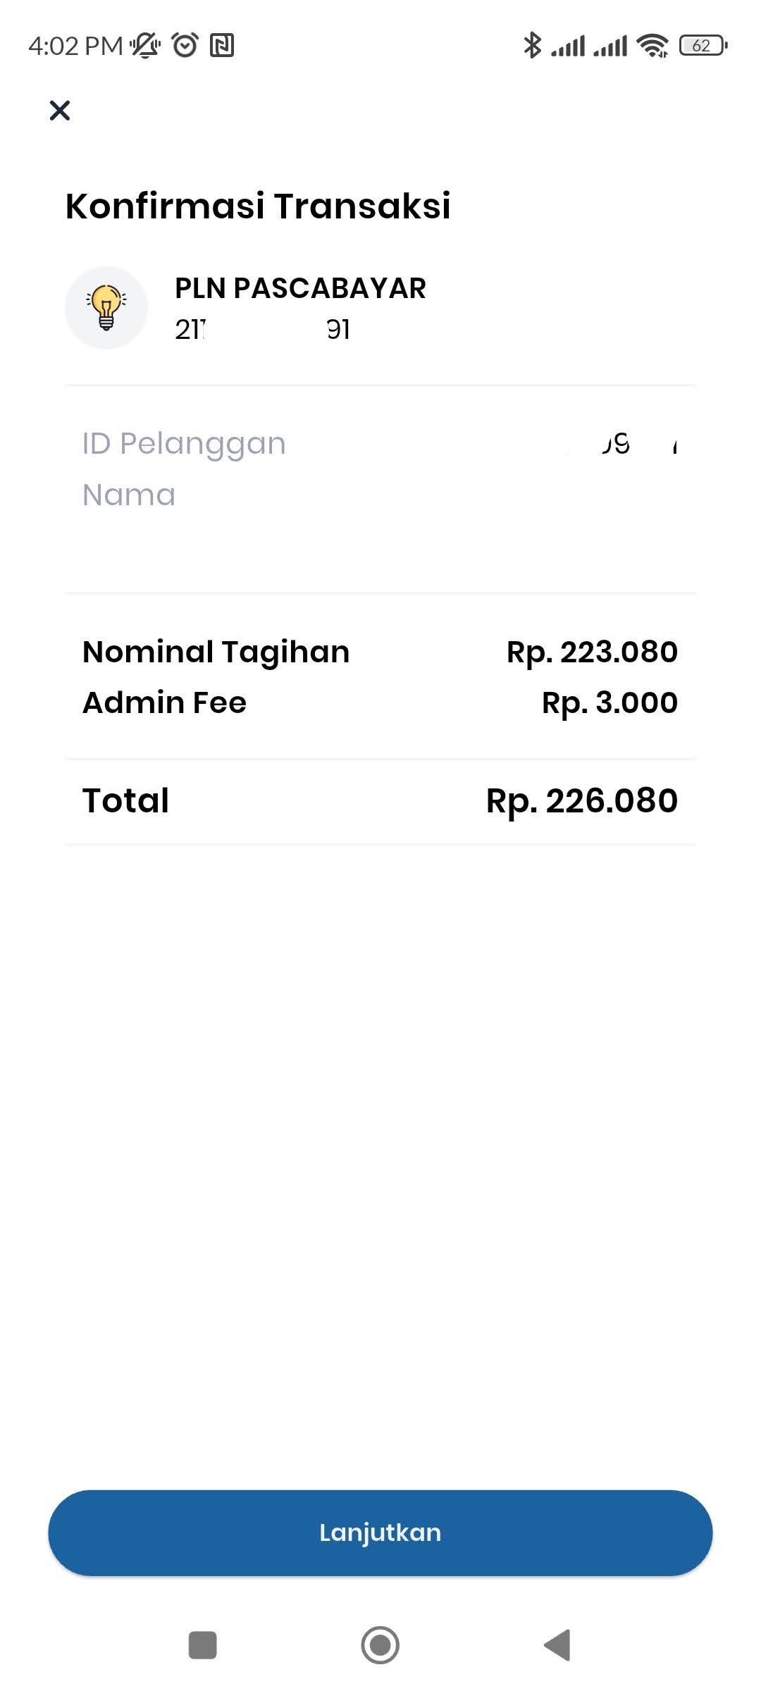Image resolution: width=761 pixels, height=1691 pixels.
Task: Tap Nominal Tagihan amount Rp. 223.080
Action: [592, 652]
